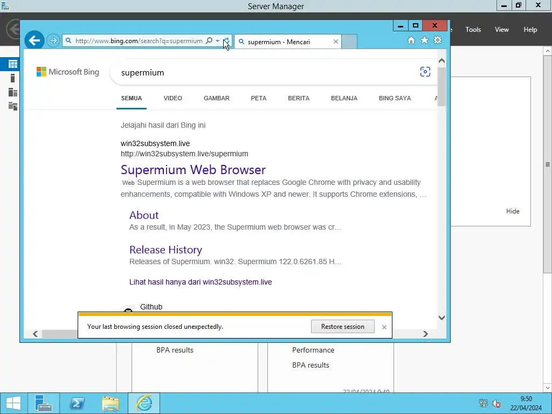Click BPA results below Performance

[x=310, y=365]
